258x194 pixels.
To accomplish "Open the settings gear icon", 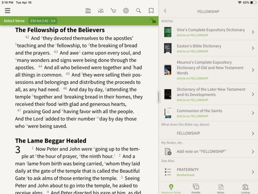I will pyautogui.click(x=126, y=11).
